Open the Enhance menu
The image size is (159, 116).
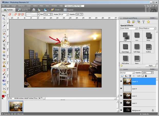click(x=21, y=5)
